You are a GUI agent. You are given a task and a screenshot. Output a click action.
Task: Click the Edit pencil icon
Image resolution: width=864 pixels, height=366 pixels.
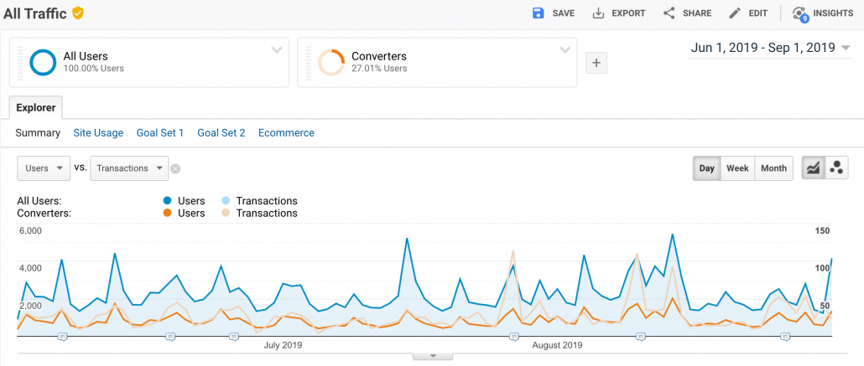(x=735, y=13)
